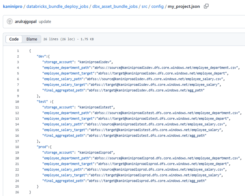Click the copy file path icon
The width and height of the screenshot is (245, 196).
tap(206, 6)
